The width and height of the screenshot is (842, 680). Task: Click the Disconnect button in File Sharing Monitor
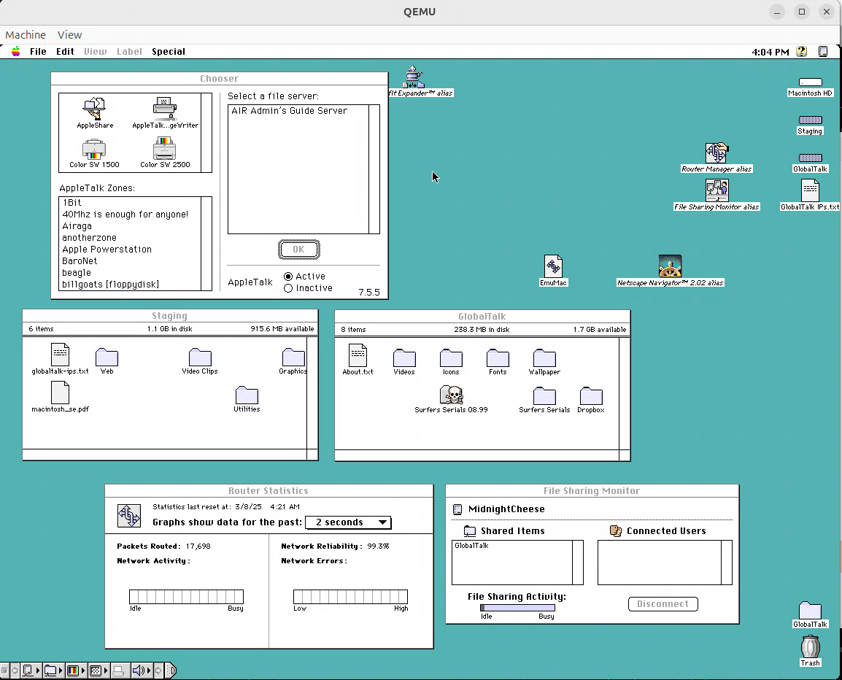(663, 604)
